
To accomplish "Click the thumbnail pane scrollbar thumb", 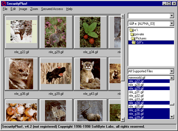I will tap(123, 50).
